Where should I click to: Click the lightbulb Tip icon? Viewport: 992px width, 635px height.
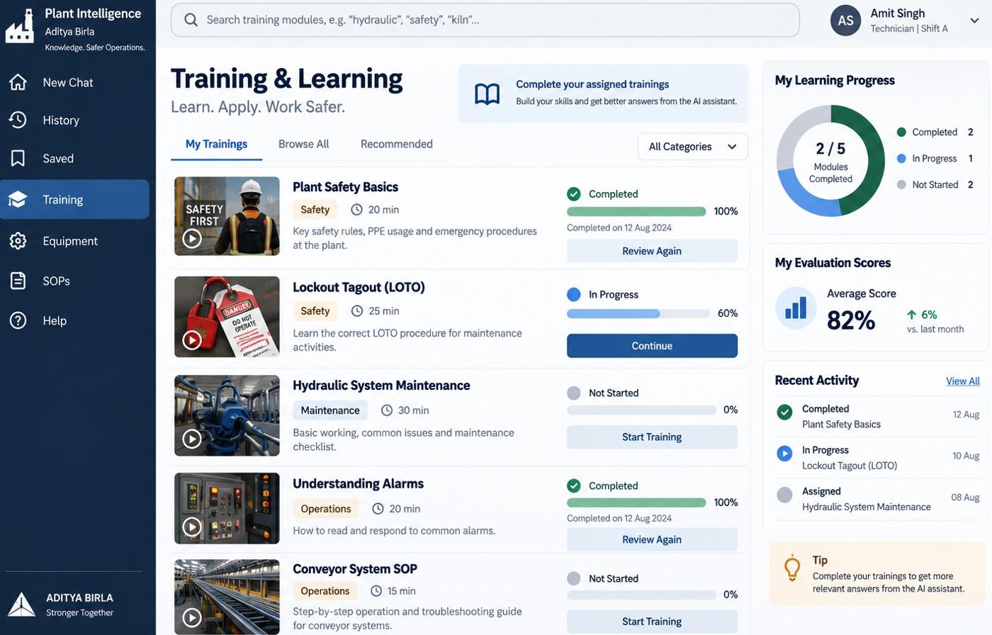coord(792,568)
